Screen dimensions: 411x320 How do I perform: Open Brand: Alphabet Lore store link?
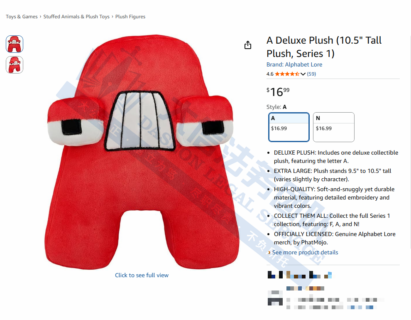pyautogui.click(x=294, y=64)
